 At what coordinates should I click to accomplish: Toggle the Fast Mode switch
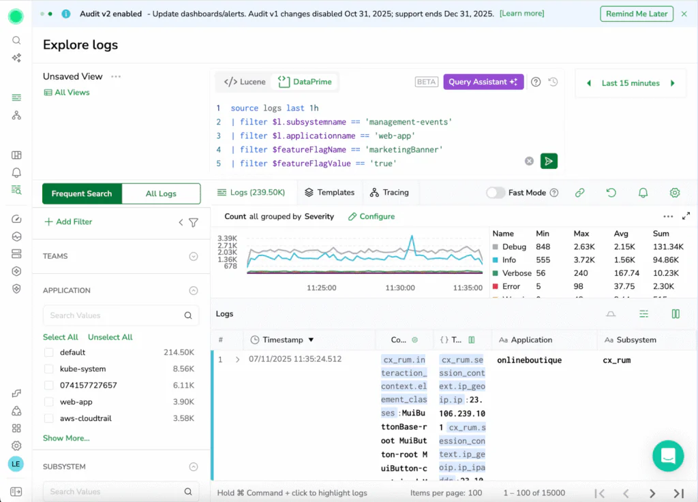(496, 193)
